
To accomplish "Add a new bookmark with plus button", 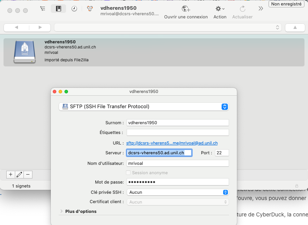I will point(11,175).
